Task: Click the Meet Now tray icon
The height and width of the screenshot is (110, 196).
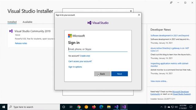Action: pyautogui.click(x=165, y=107)
